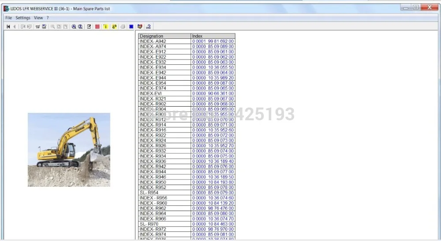
Task: Close the LIDOS window
Action: click(429, 7)
